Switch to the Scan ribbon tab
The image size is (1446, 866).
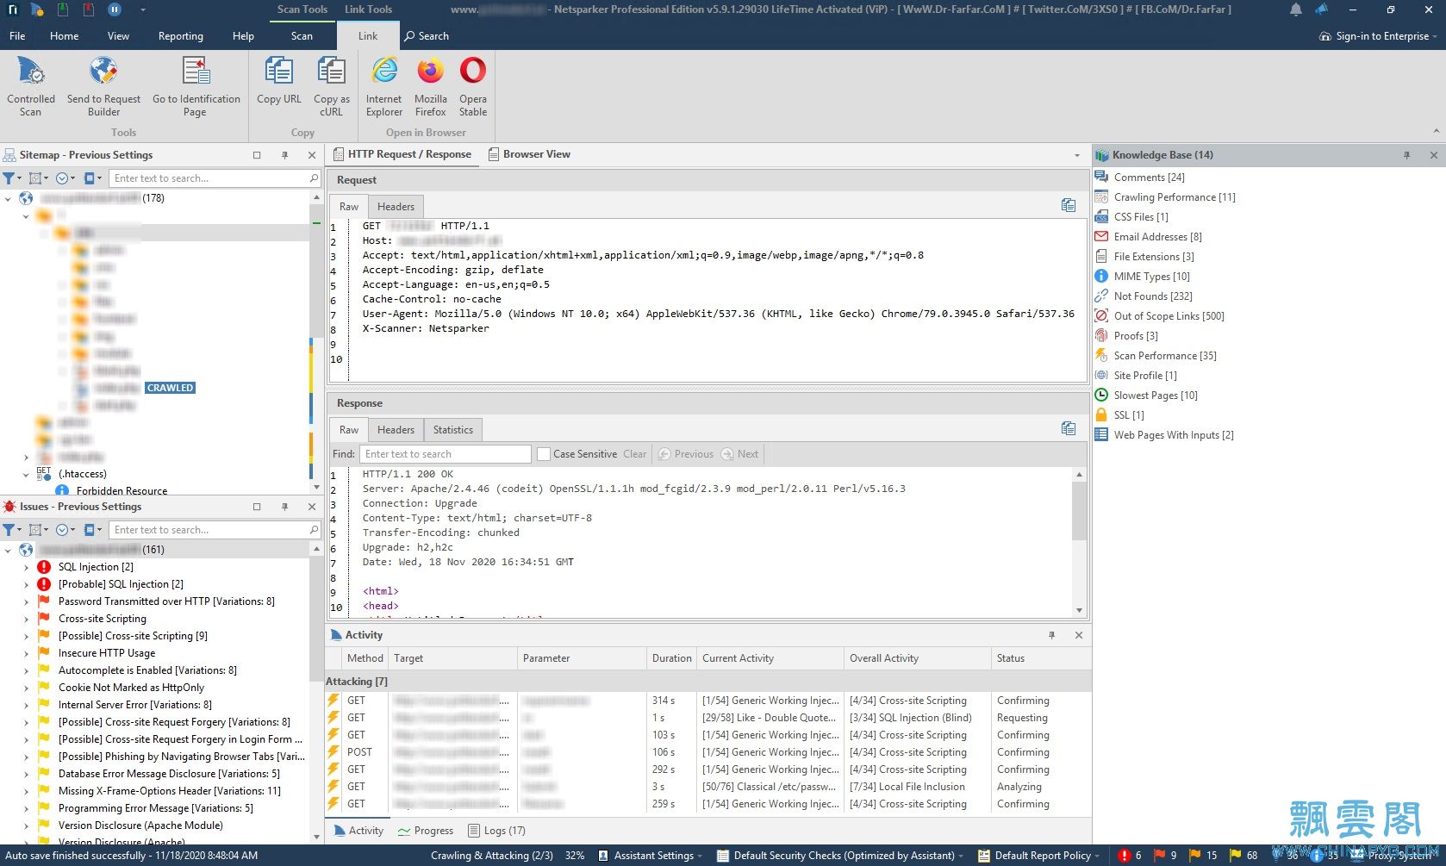[302, 36]
